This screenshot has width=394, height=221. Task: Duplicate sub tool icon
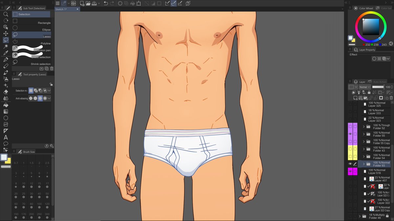point(47,69)
